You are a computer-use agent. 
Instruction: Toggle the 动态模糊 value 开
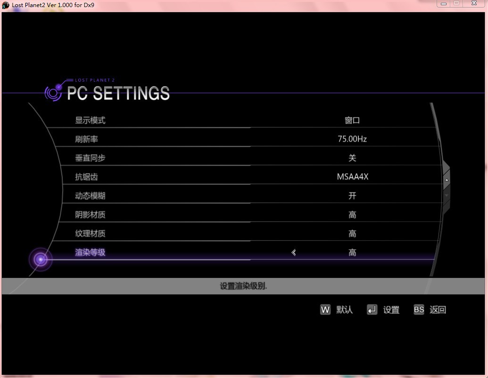(x=352, y=196)
